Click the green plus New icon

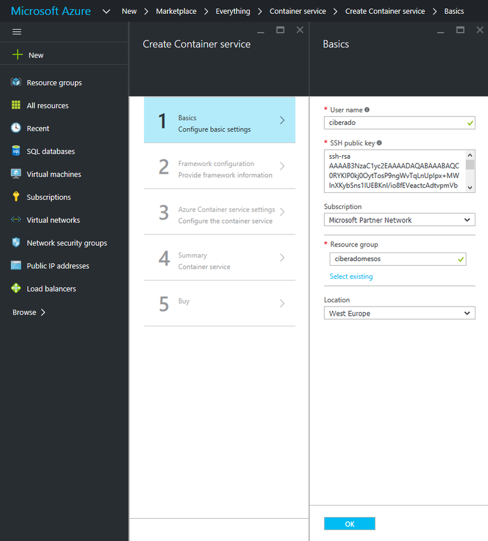17,55
